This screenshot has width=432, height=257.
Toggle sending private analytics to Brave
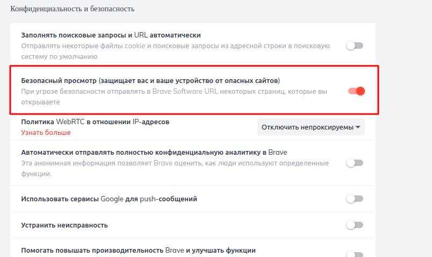pyautogui.click(x=355, y=163)
